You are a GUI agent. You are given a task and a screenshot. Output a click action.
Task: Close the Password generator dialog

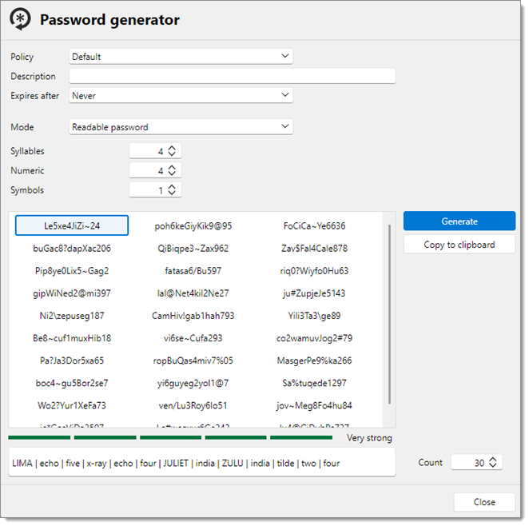point(484,502)
